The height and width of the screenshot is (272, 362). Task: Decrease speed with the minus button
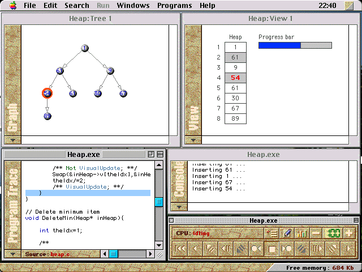coord(317,233)
